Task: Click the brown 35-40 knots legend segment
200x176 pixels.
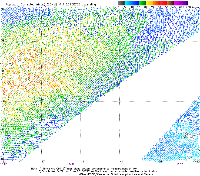Action: click(170, 3)
